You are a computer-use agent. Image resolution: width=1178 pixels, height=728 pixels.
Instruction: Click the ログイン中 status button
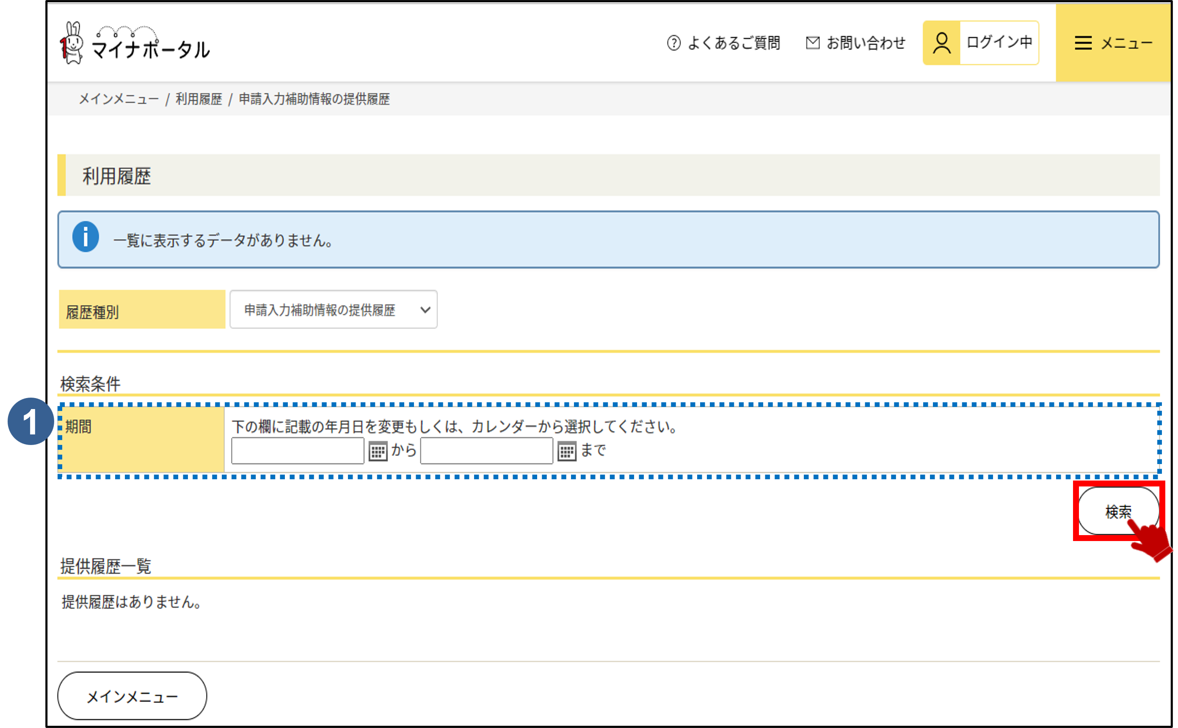[x=999, y=43]
